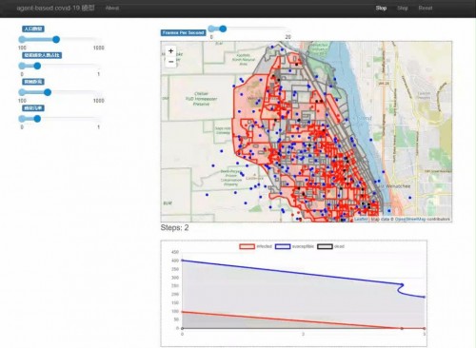This screenshot has width=476, height=348.
Task: Open the Leaflet attribution link
Action: coord(361,220)
